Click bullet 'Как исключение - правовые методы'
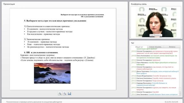This screenshot has width=184, height=103. pyautogui.click(x=43, y=34)
